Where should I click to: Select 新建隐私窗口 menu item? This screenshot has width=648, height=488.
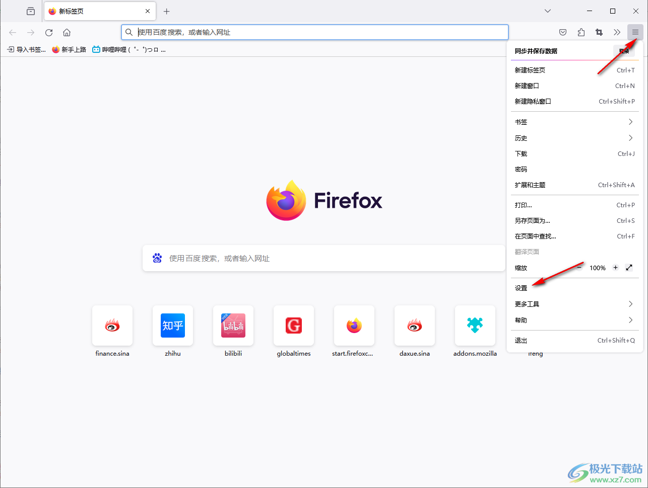(x=574, y=101)
